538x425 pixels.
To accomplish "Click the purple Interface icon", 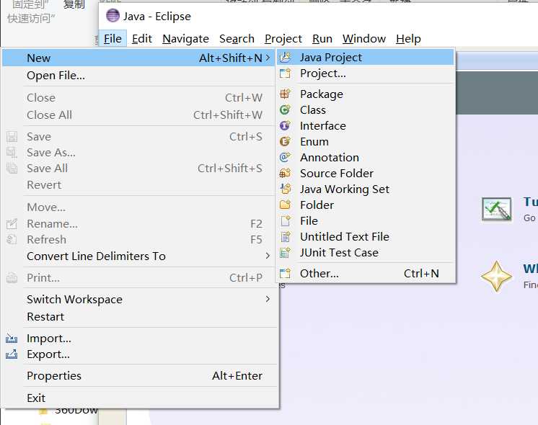I will pos(285,125).
